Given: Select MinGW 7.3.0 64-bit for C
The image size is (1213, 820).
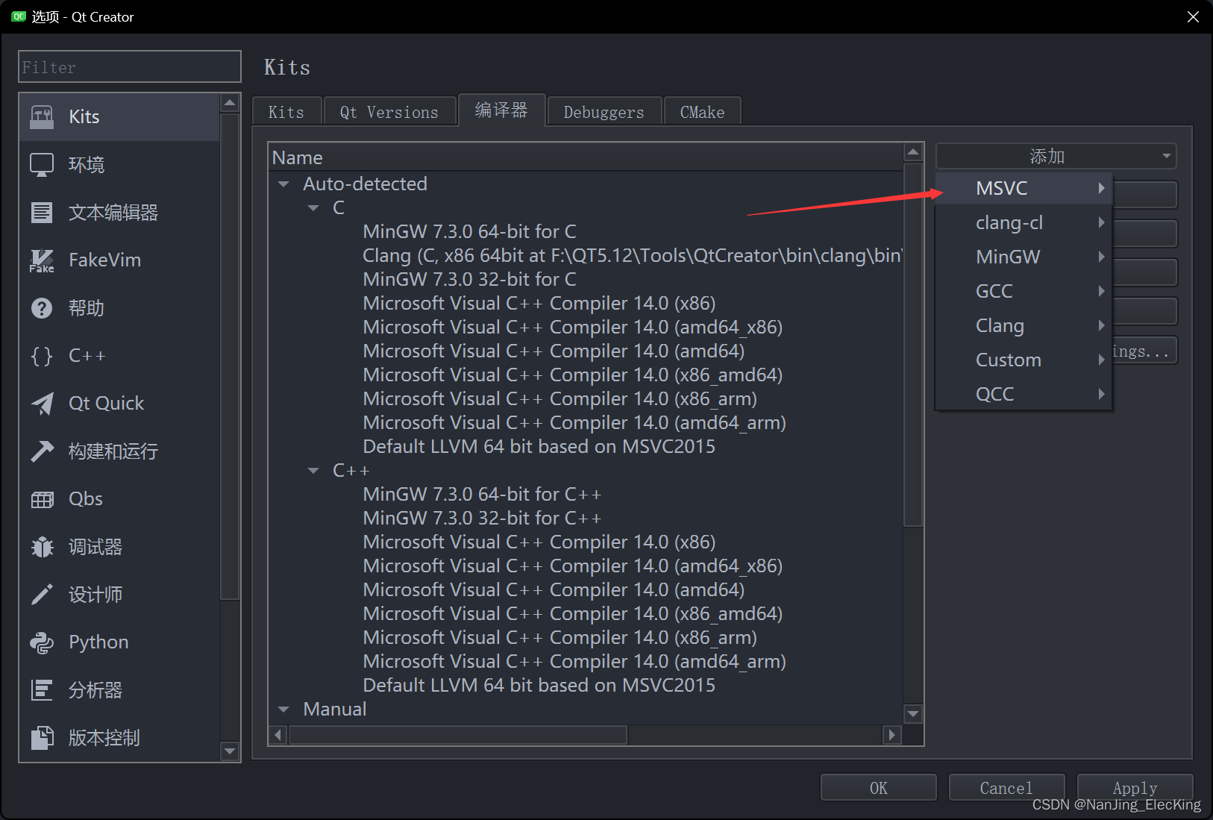Looking at the screenshot, I should pyautogui.click(x=469, y=232).
